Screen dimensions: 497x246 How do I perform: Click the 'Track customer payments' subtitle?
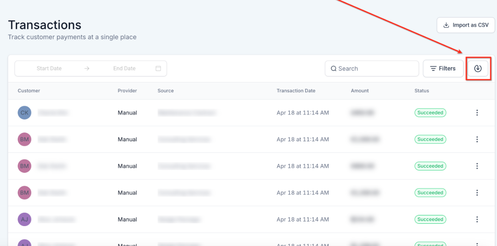click(x=72, y=37)
